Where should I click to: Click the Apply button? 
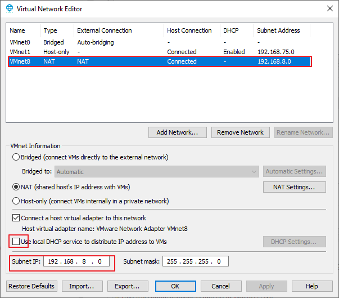tap(266, 286)
